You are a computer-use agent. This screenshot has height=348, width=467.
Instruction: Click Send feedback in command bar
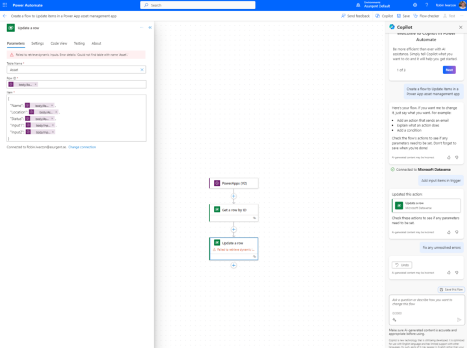[x=355, y=16]
